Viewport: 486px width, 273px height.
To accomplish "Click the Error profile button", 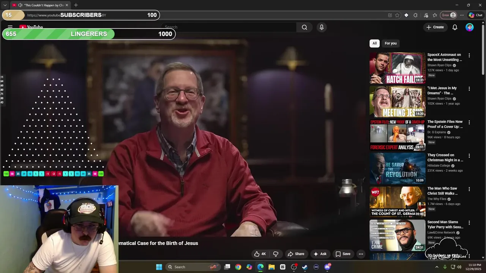I will coord(448,15).
